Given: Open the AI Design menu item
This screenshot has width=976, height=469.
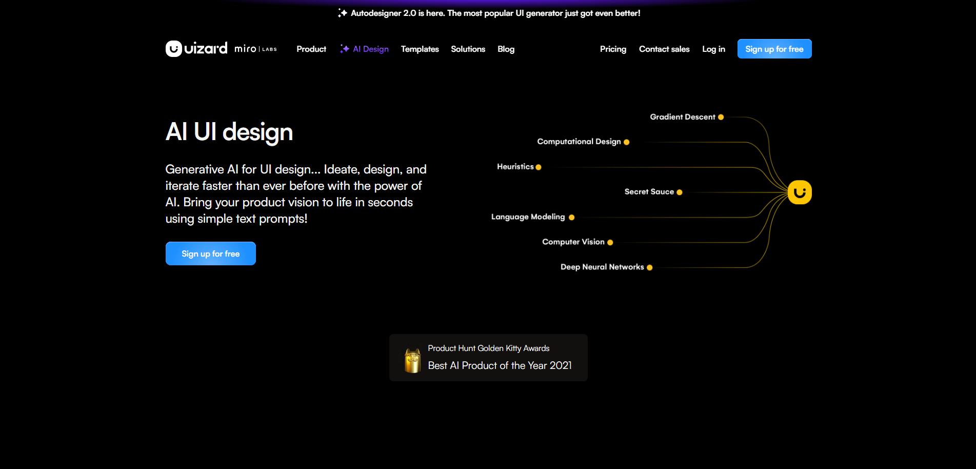Looking at the screenshot, I should pyautogui.click(x=371, y=49).
